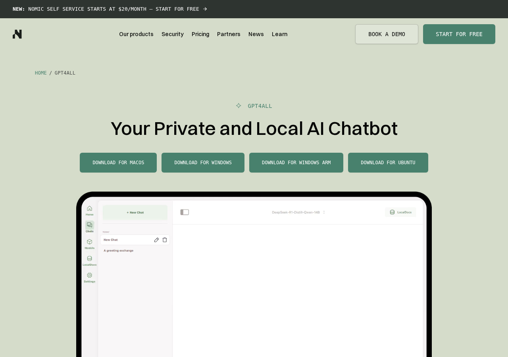The image size is (508, 357).
Task: Click Download for Ubuntu
Action: (x=388, y=163)
